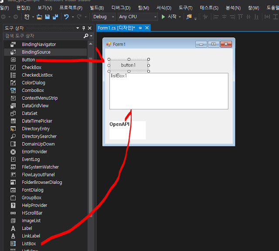279x251 pixels.
Task: Pick the DataSet control icon
Action: pyautogui.click(x=13, y=113)
